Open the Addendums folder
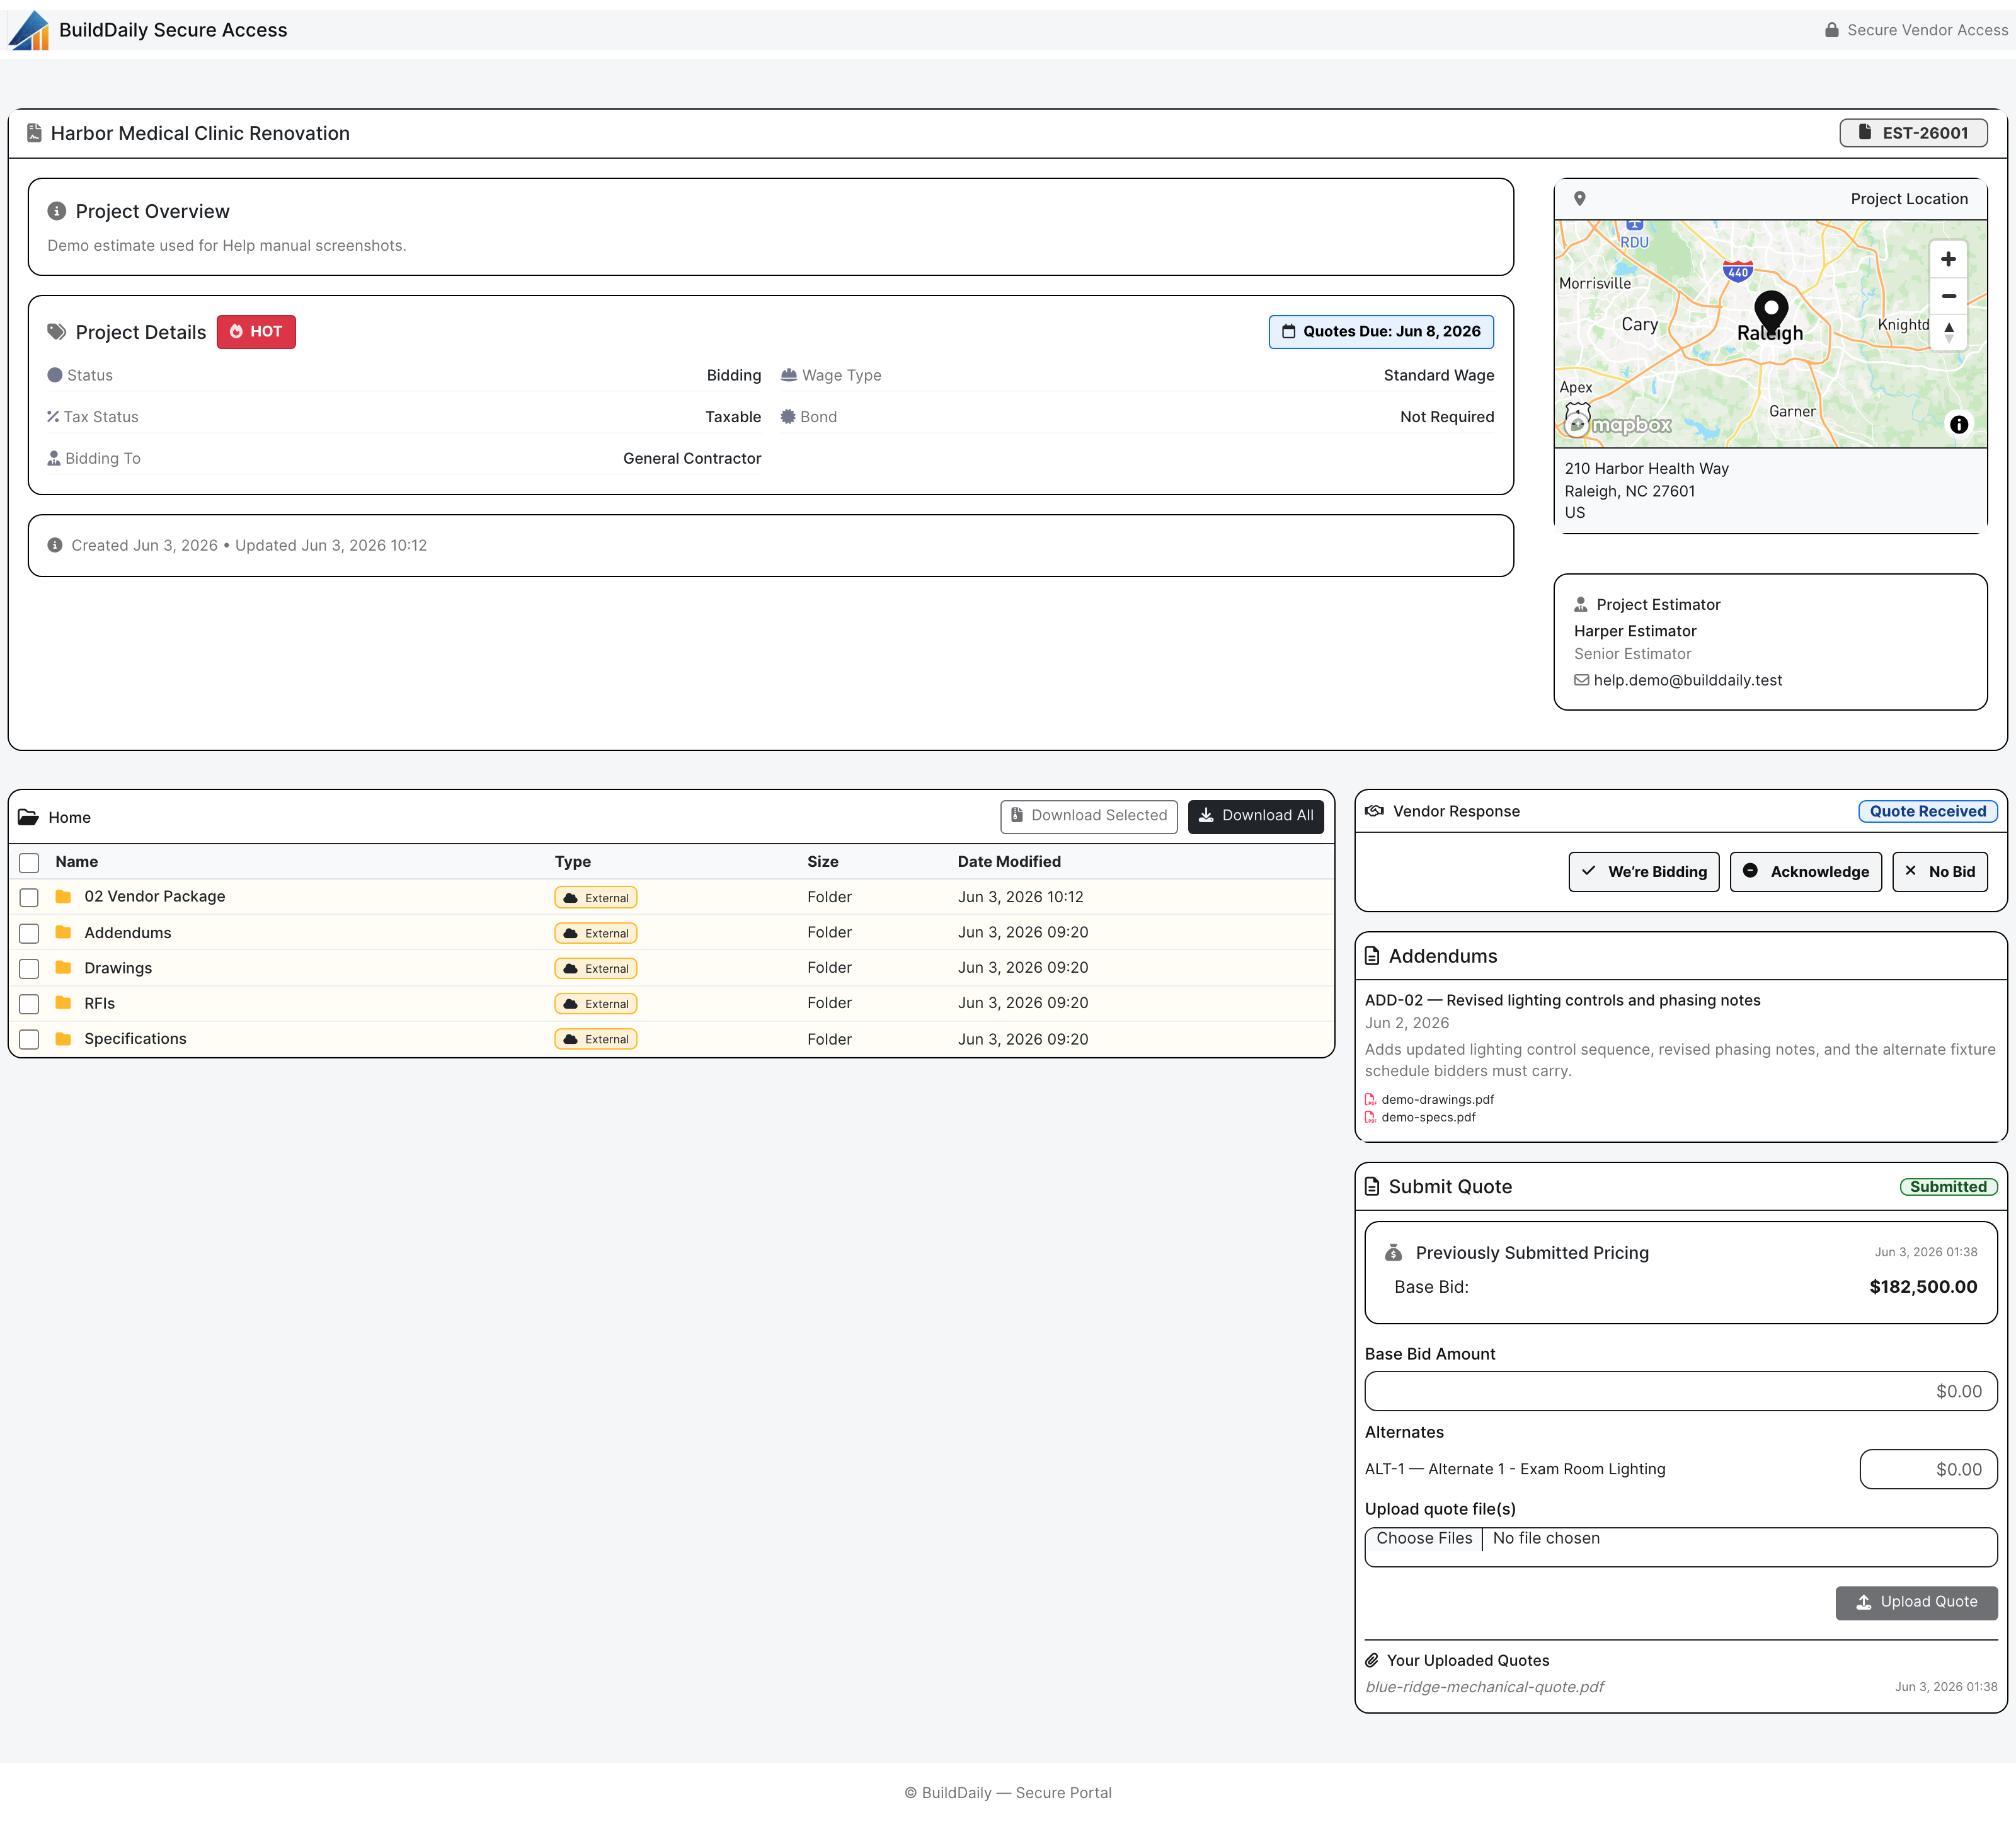This screenshot has height=1822, width=2016. pyautogui.click(x=127, y=932)
